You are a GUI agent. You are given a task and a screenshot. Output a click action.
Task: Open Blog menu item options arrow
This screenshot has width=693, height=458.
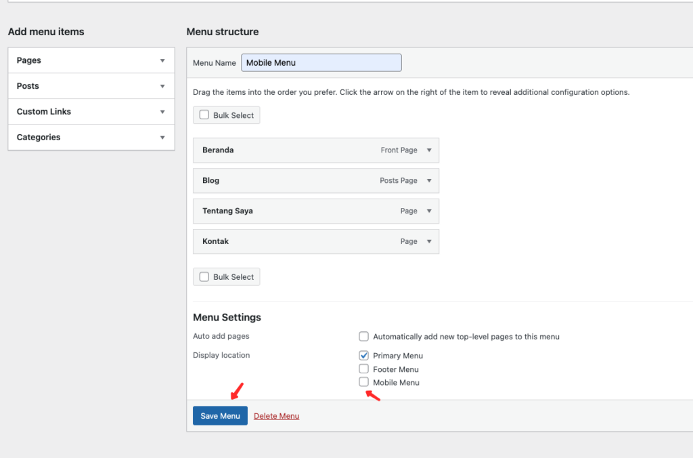coord(428,181)
